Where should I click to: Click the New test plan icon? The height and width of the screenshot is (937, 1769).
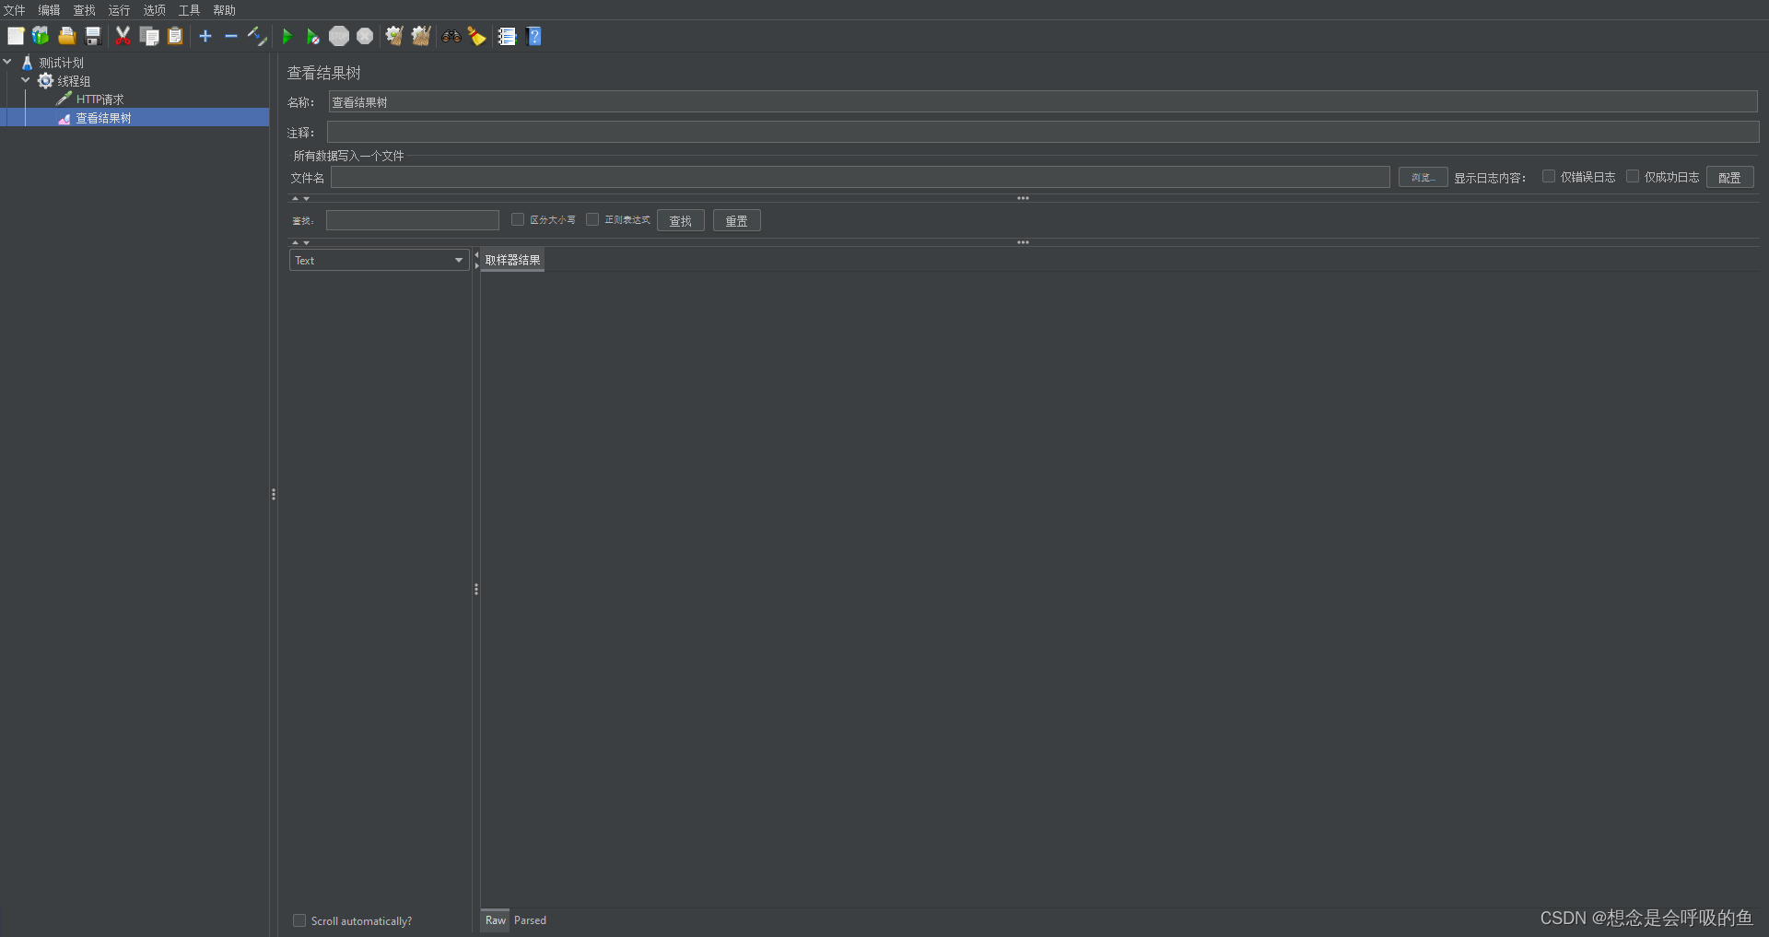(16, 36)
